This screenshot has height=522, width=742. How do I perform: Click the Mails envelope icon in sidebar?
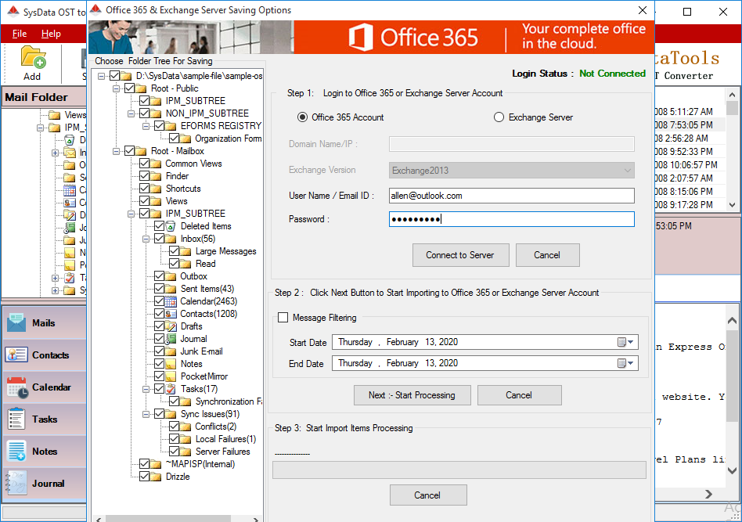[16, 322]
